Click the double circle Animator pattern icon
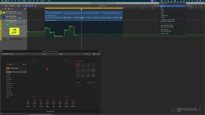This screenshot has width=205, height=115. [x=83, y=76]
